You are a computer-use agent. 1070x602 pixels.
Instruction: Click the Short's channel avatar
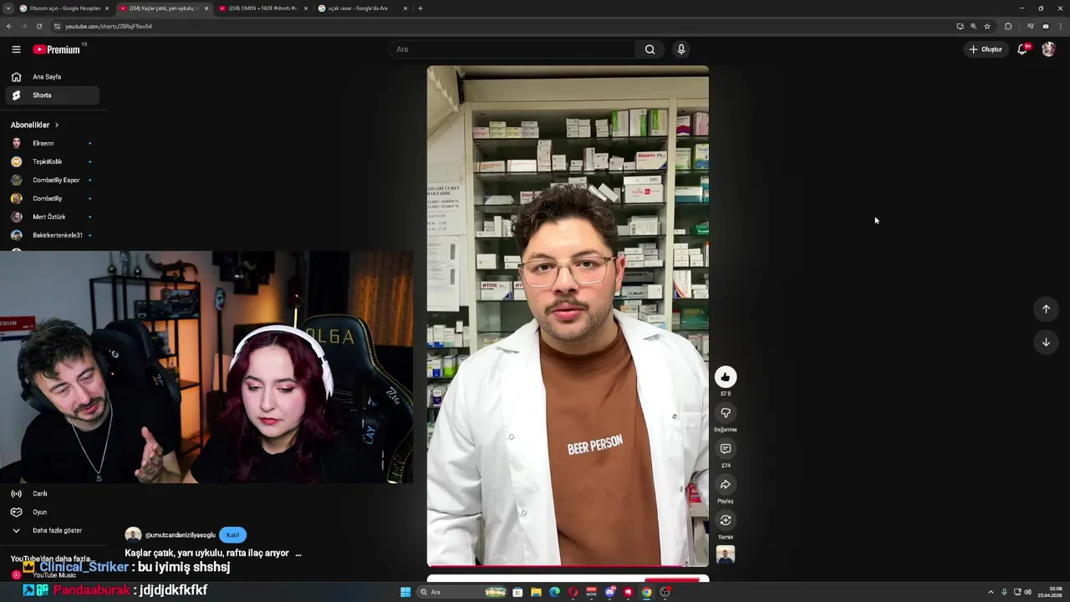(x=133, y=535)
